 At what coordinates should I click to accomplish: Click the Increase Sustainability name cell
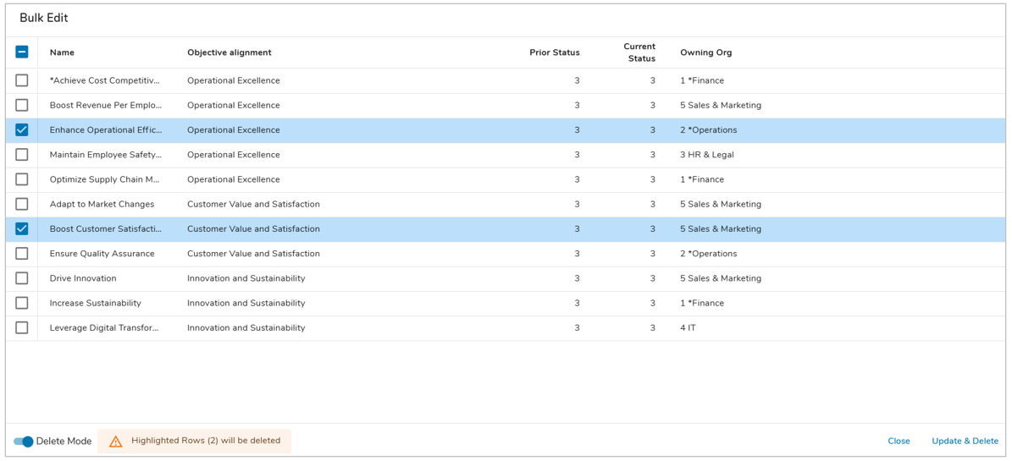pyautogui.click(x=96, y=303)
